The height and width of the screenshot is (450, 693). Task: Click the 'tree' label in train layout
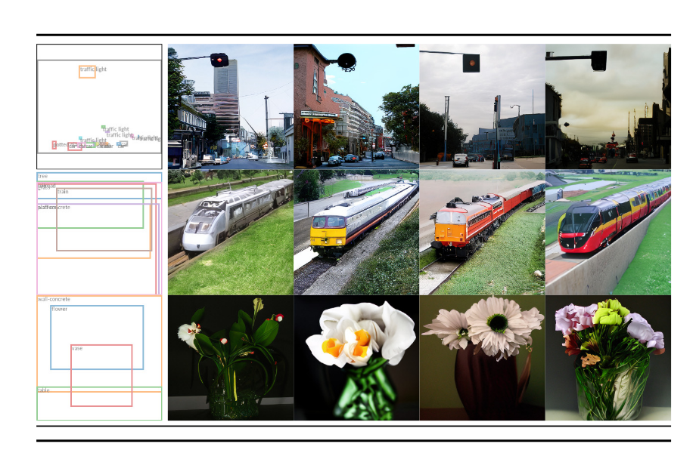(43, 176)
